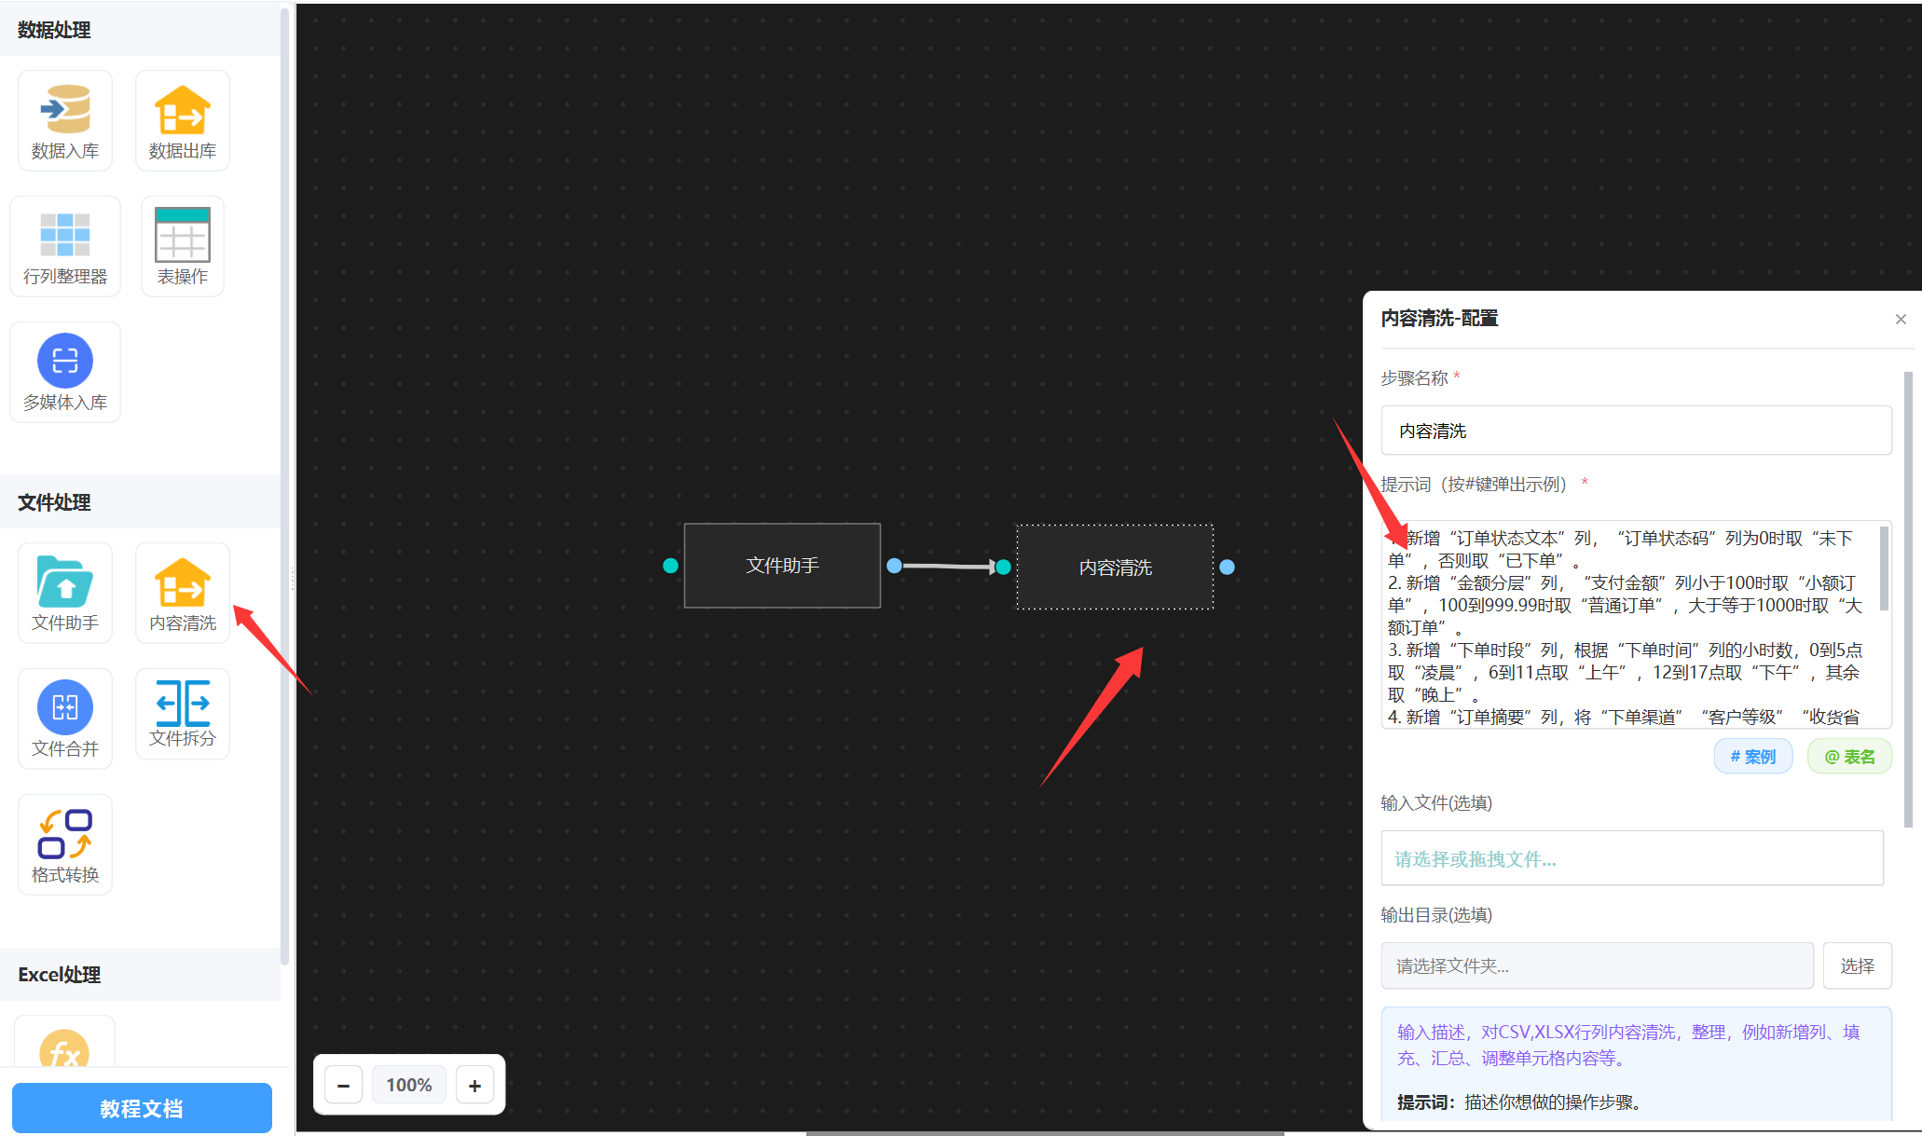Viewport: 1922px width, 1136px height.
Task: Close the 内容清洗-配置 panel
Action: [1901, 320]
